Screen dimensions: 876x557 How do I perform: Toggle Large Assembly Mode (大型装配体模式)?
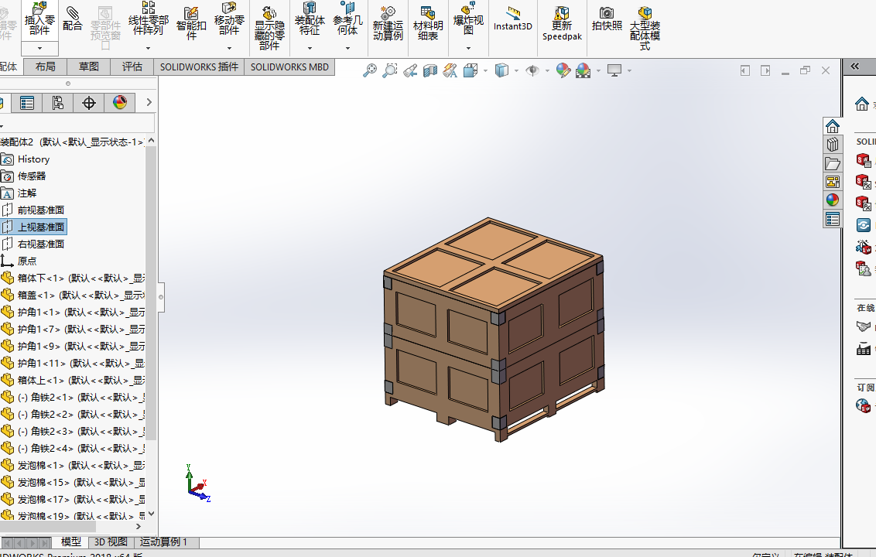pyautogui.click(x=645, y=28)
